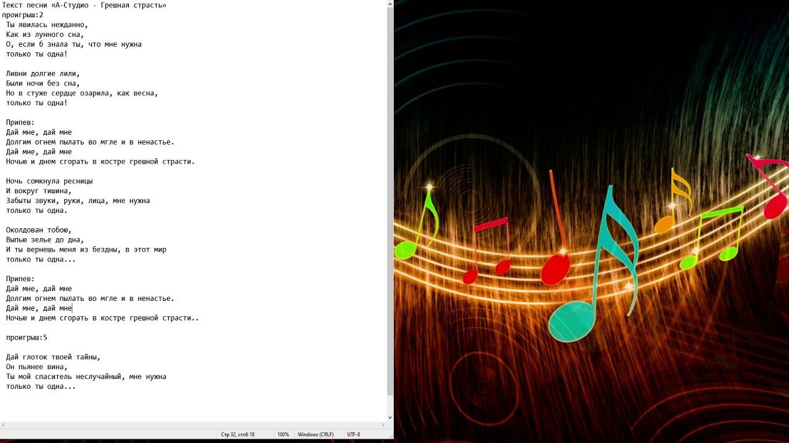Click the line "И ты вернешь меня из бездны, в этот мир"

[x=86, y=250]
